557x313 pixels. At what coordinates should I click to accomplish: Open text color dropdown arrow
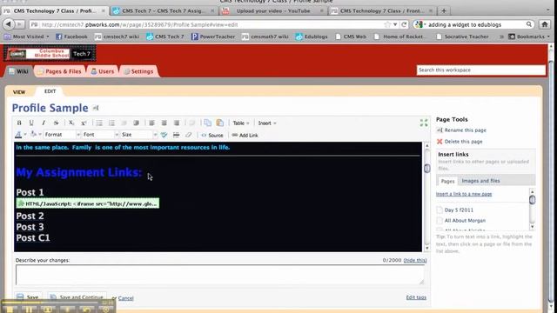[x=25, y=135]
